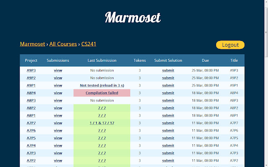
Task: Open the 'Not tested (reload in 3 s)' link
Action: click(102, 85)
